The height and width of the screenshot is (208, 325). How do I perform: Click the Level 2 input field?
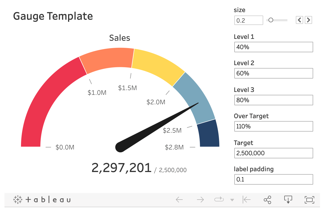pyautogui.click(x=273, y=74)
